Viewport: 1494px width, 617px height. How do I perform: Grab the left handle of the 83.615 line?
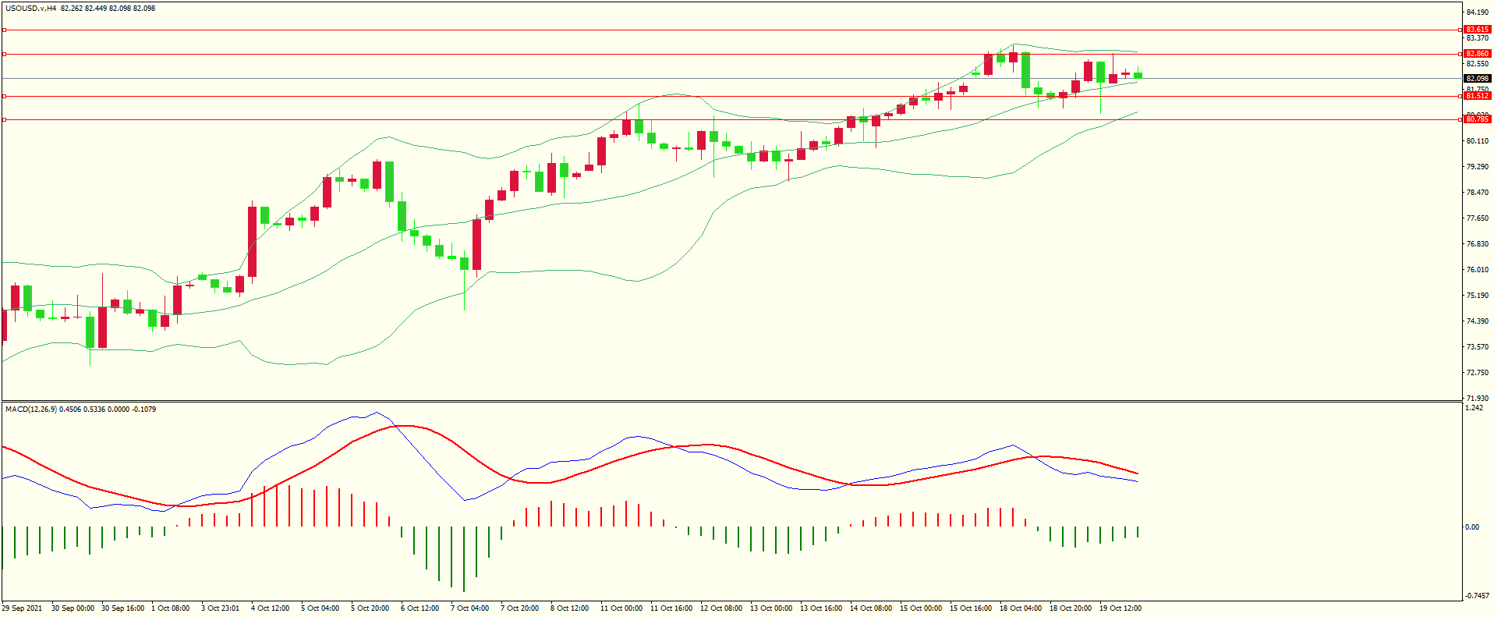[x=5, y=30]
